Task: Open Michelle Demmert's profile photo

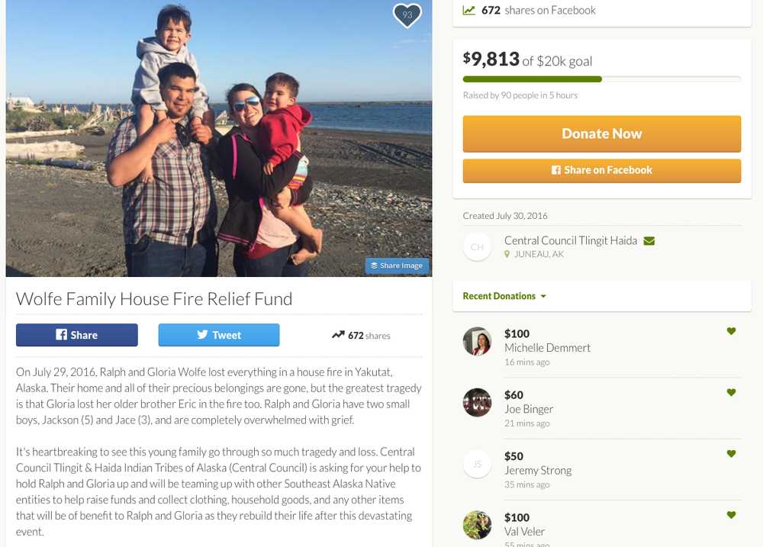Action: tap(477, 342)
